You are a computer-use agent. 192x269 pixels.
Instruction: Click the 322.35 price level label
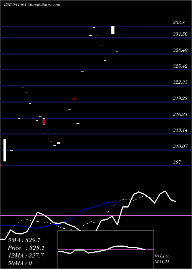(180, 82)
